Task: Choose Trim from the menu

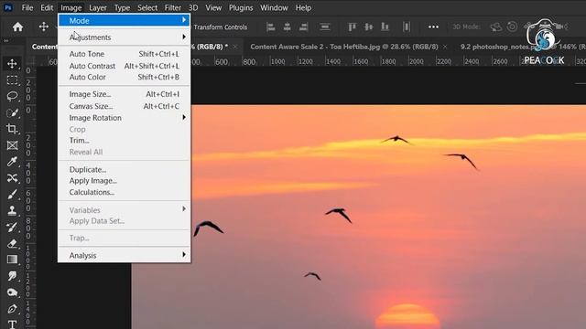Action: tap(125, 140)
